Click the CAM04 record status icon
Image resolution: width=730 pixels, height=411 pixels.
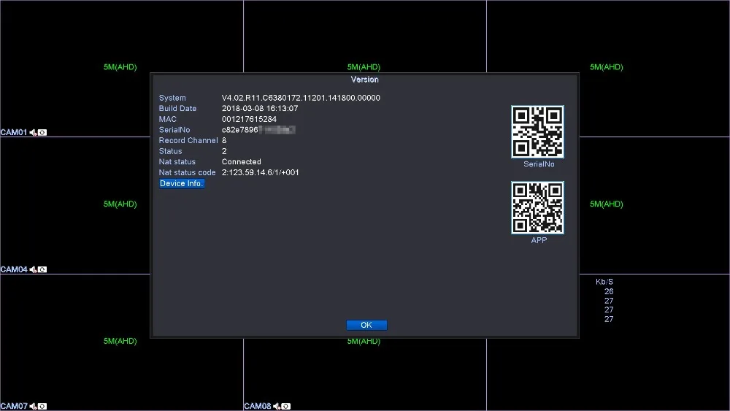point(42,269)
